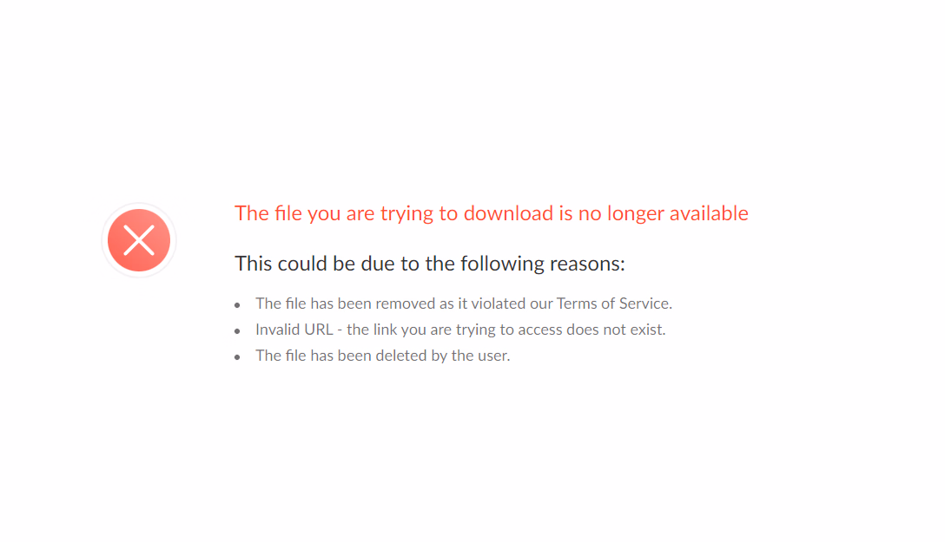The image size is (945, 542).
Task: Click the red X error icon
Action: [139, 240]
